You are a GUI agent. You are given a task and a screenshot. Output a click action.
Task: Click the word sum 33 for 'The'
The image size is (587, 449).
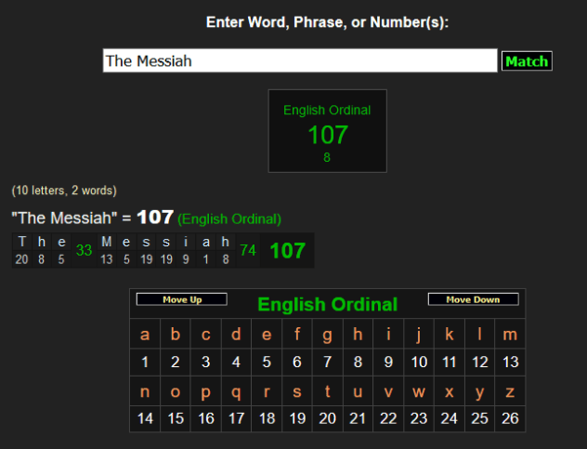85,250
